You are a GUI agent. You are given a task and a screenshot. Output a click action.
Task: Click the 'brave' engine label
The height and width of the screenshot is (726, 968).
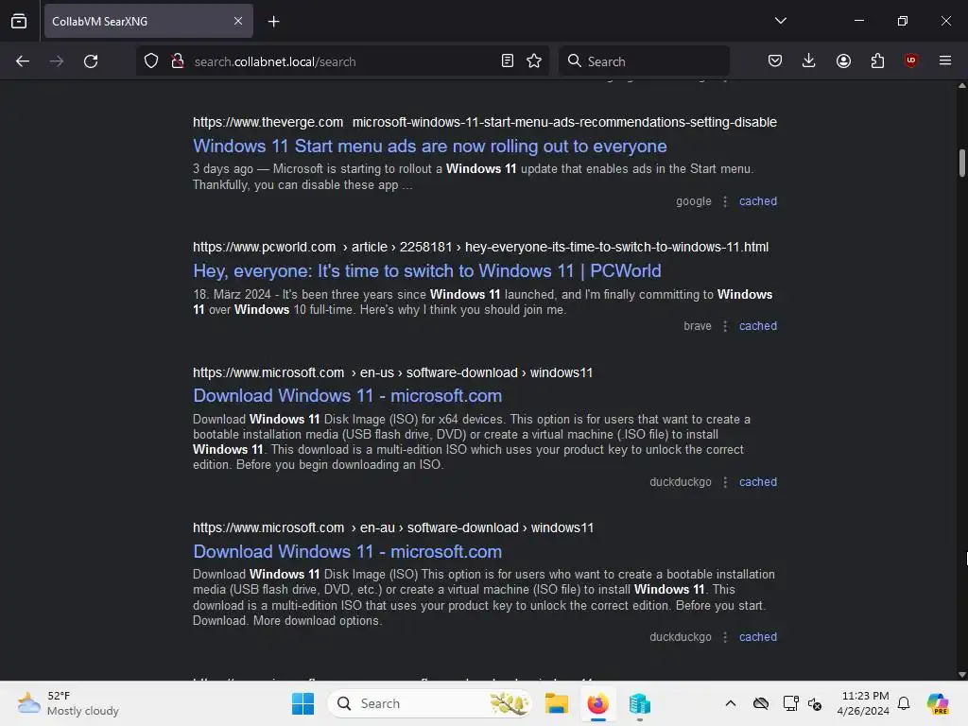pyautogui.click(x=697, y=326)
